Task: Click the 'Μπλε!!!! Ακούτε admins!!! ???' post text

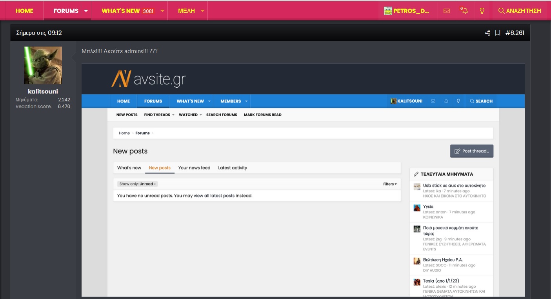Action: (x=120, y=51)
